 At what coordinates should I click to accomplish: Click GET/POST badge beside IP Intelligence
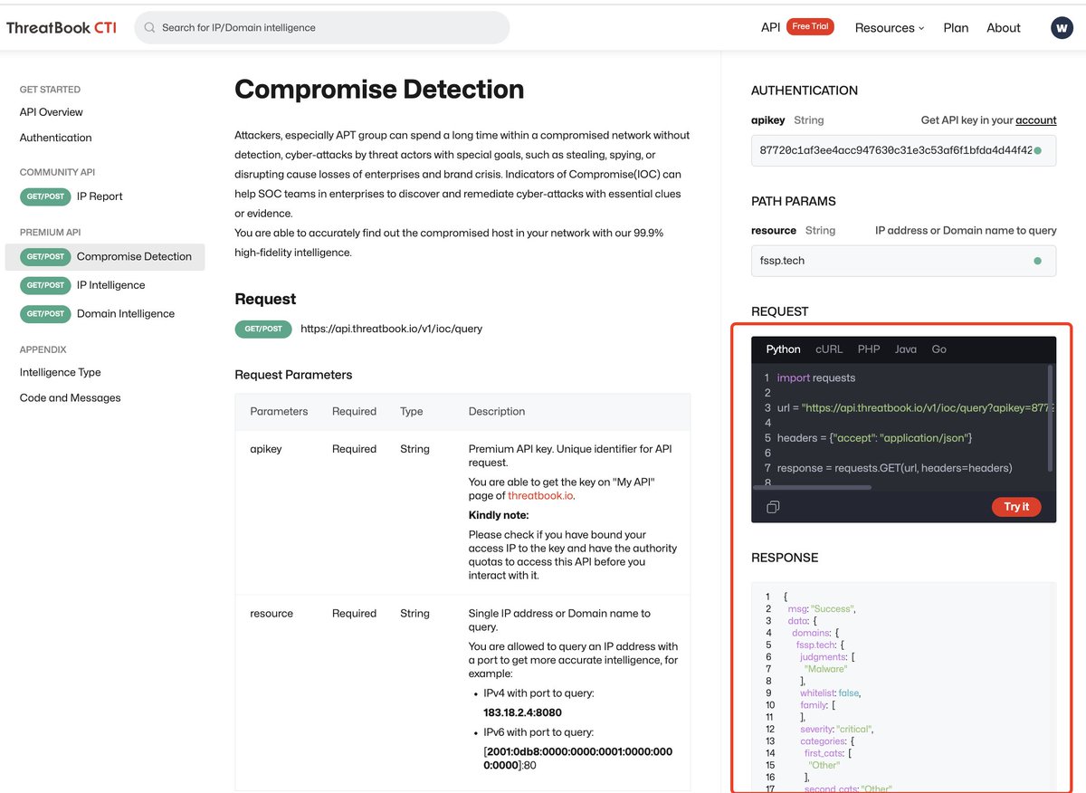pos(45,285)
